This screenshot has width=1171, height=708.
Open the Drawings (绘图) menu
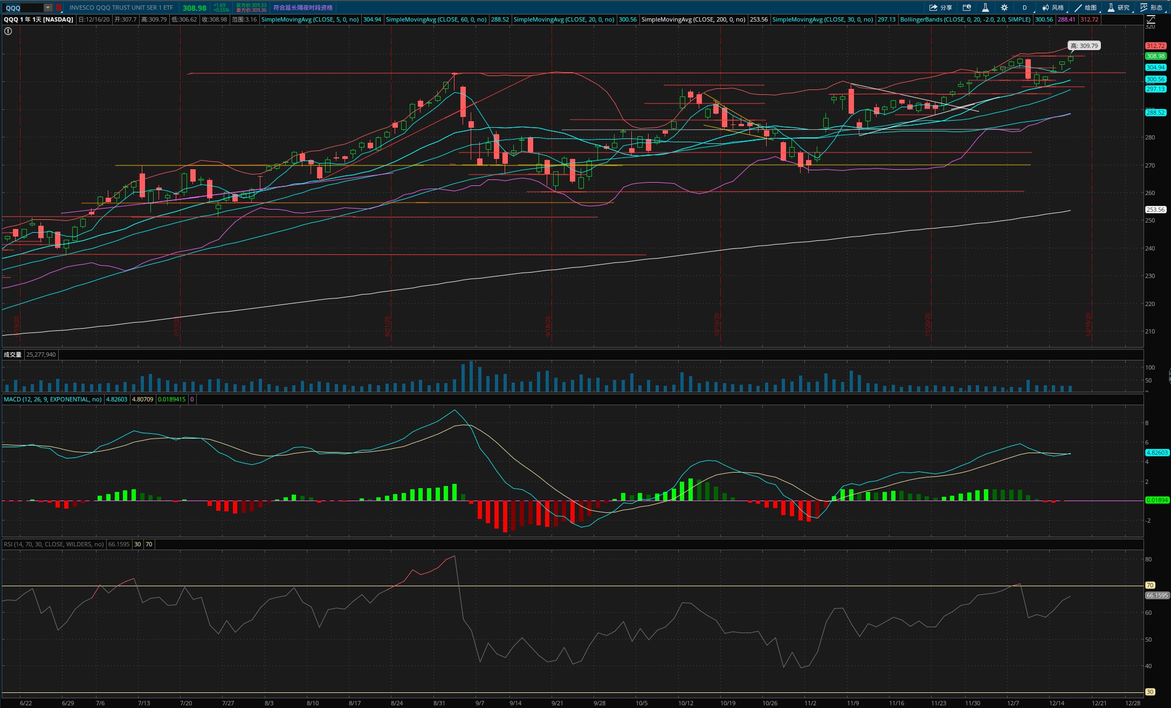pos(1086,8)
